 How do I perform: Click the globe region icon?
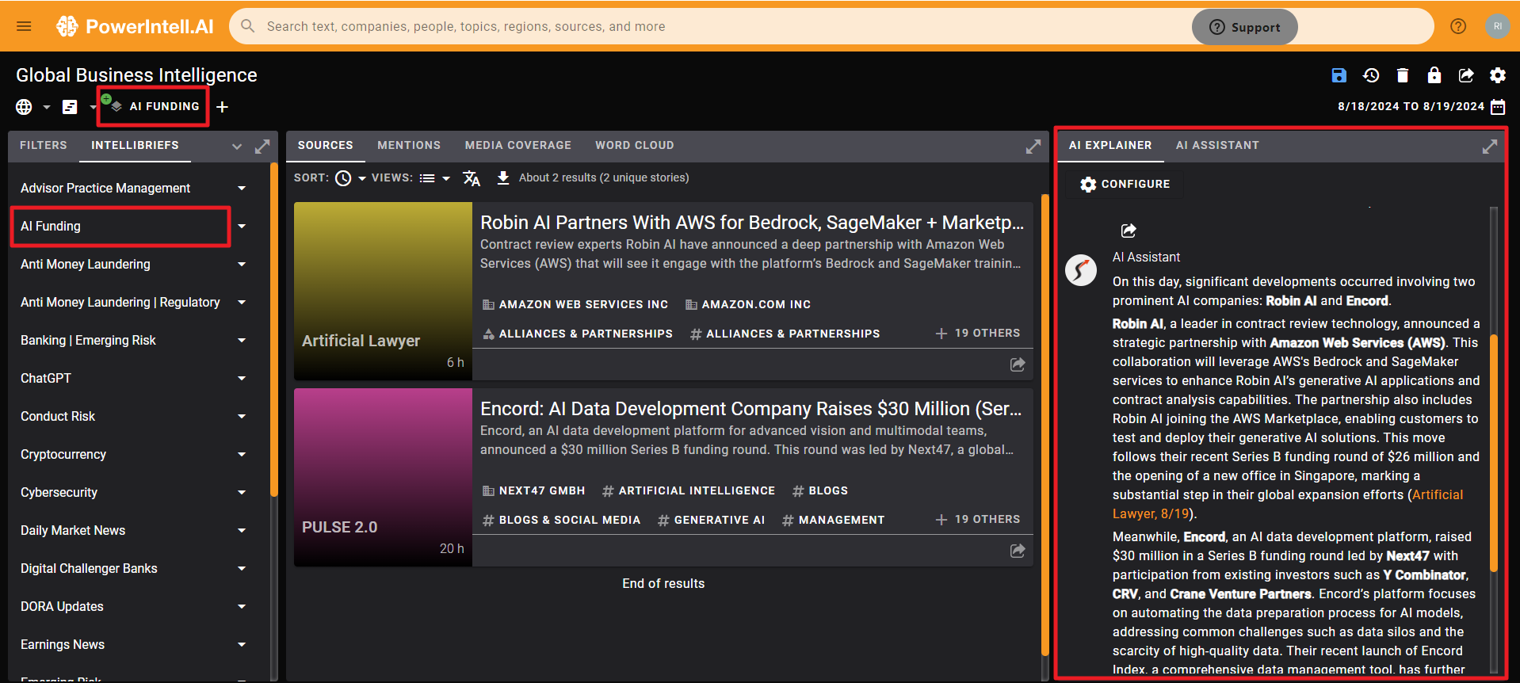click(x=24, y=107)
